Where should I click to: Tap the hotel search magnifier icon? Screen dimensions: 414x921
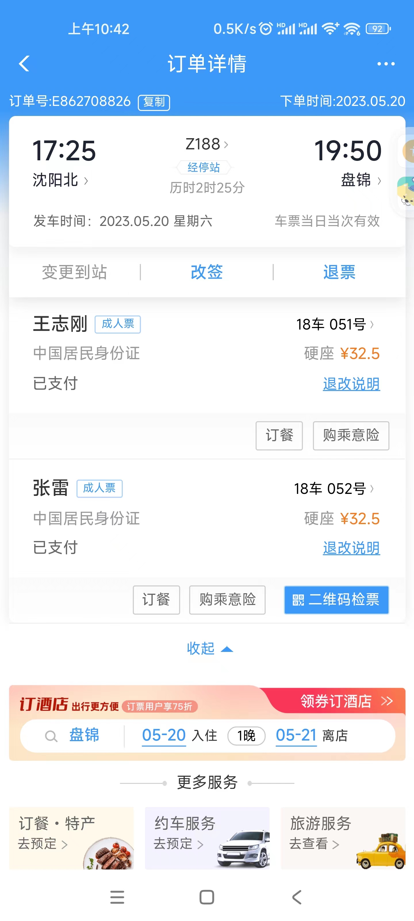coord(51,736)
